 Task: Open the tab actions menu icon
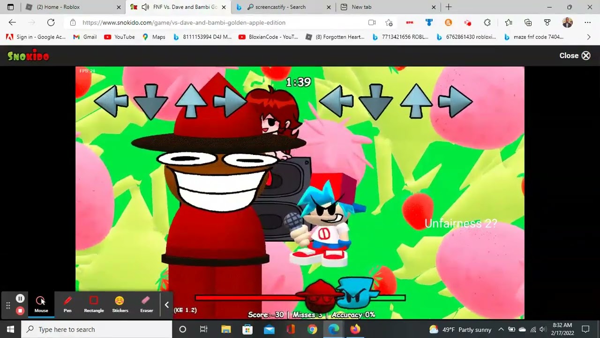(10, 7)
